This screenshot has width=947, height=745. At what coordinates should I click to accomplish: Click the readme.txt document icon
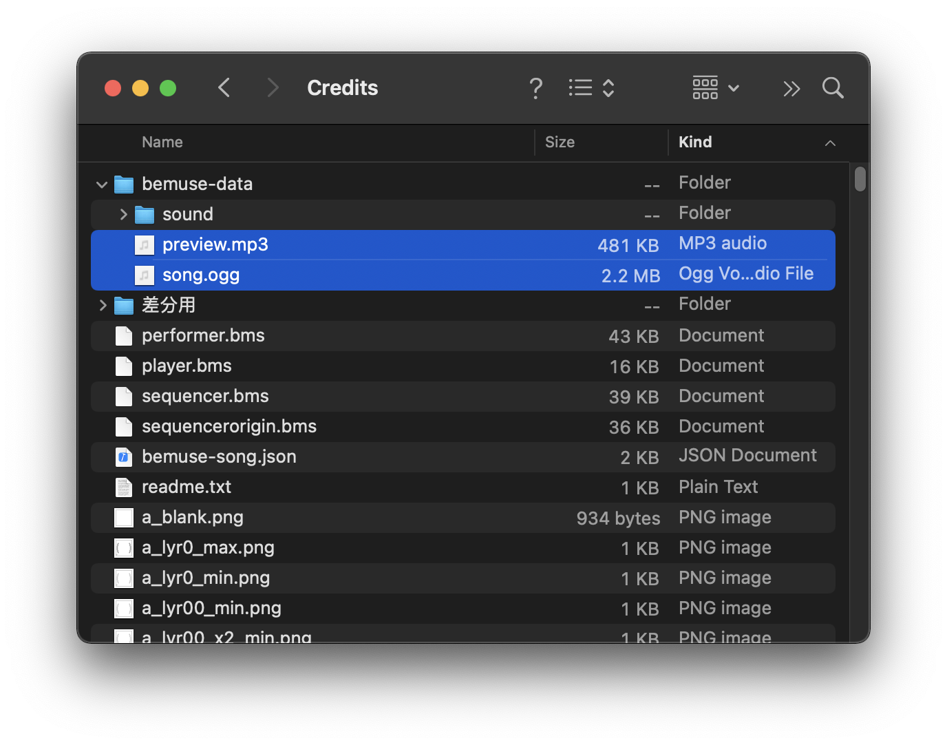click(123, 487)
